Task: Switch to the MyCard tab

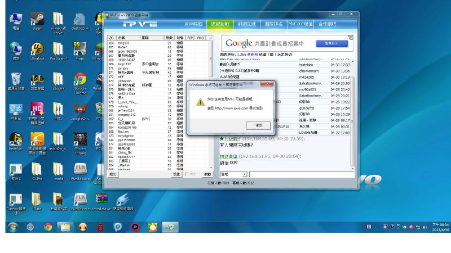Action: tap(300, 24)
